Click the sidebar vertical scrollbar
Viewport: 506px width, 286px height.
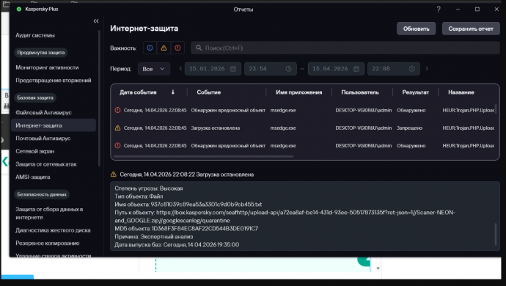[x=100, y=98]
